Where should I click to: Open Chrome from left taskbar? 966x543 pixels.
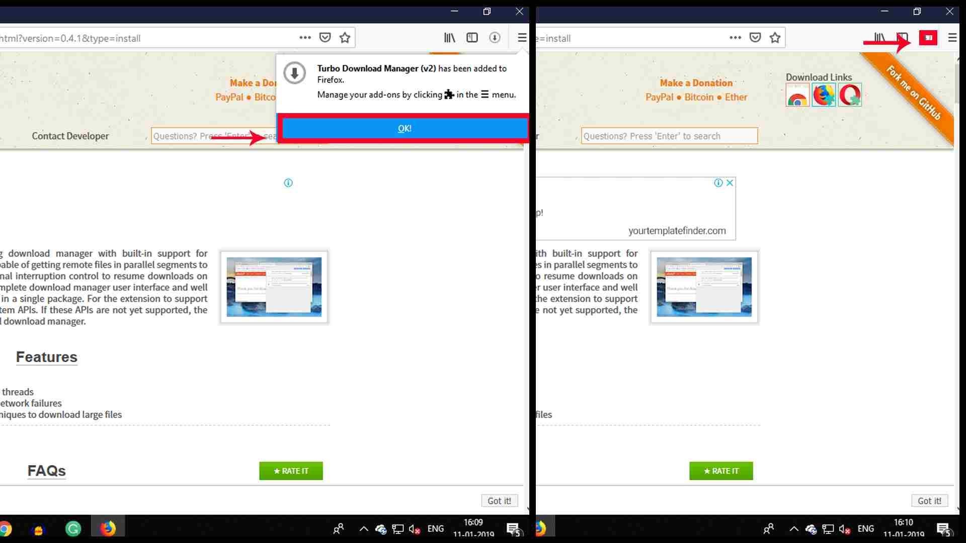(x=6, y=529)
